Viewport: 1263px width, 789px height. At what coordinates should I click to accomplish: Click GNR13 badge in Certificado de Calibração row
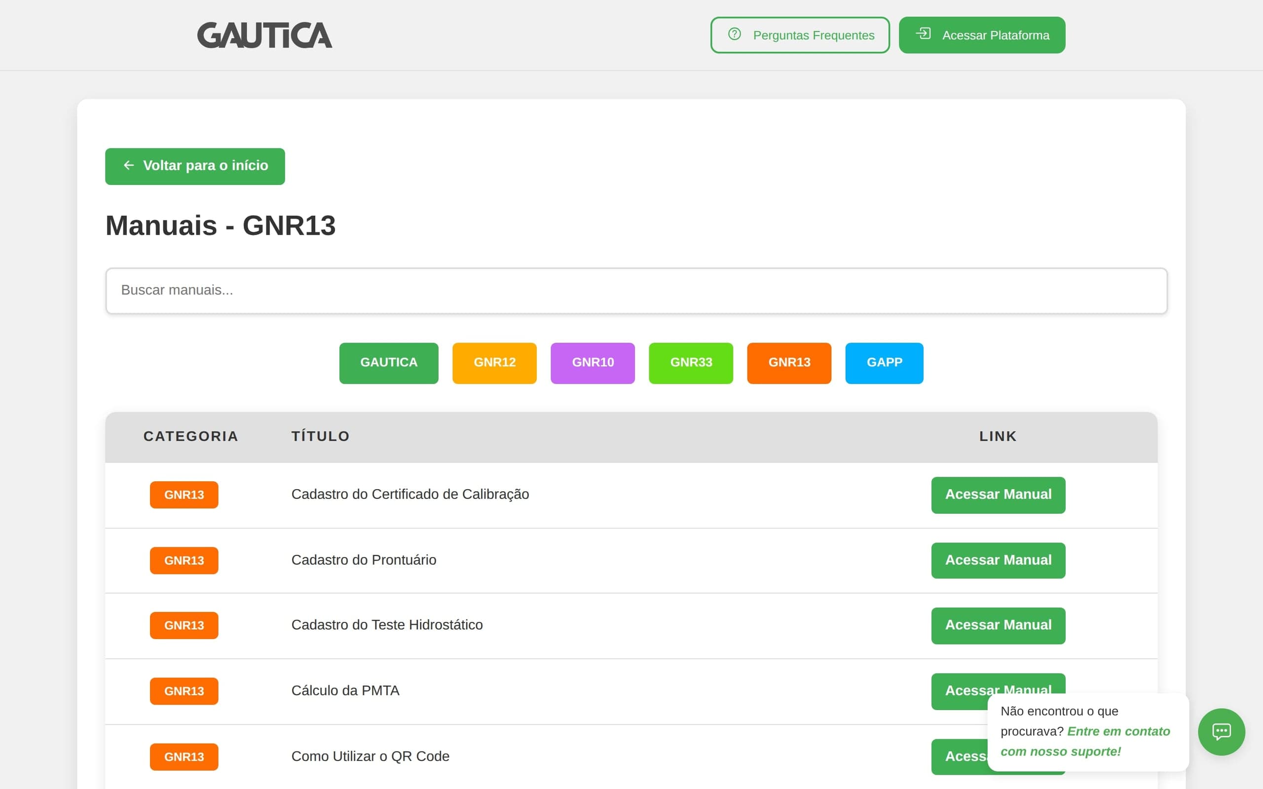[184, 495]
